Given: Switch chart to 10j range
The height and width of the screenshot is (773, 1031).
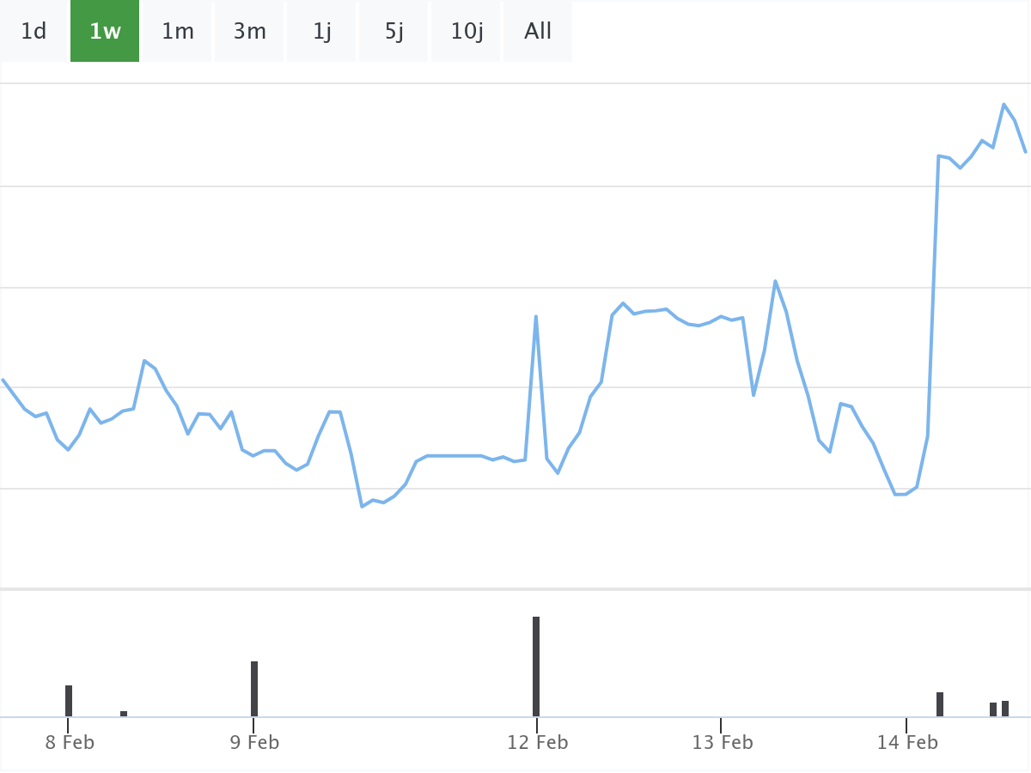Looking at the screenshot, I should point(467,32).
